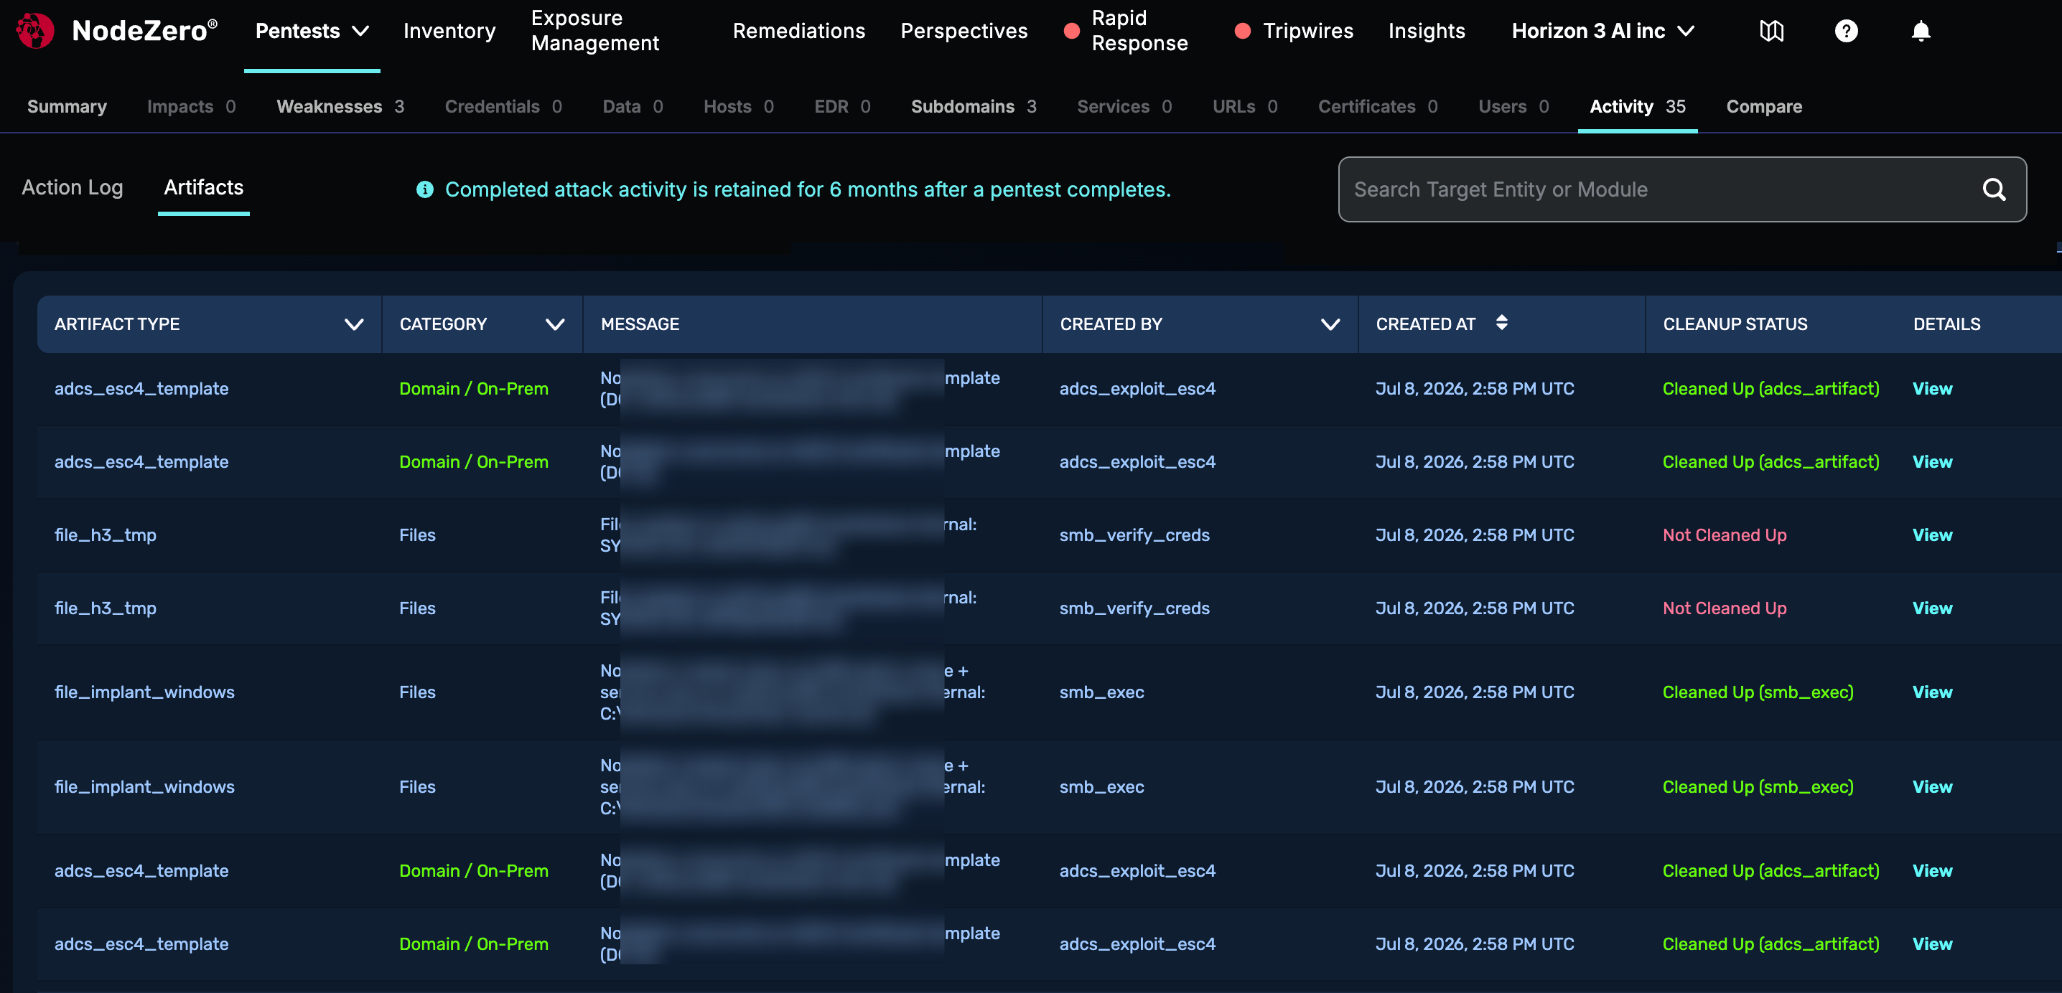Open Perspectives page
Image resolution: width=2062 pixels, height=993 pixels.
tap(964, 31)
